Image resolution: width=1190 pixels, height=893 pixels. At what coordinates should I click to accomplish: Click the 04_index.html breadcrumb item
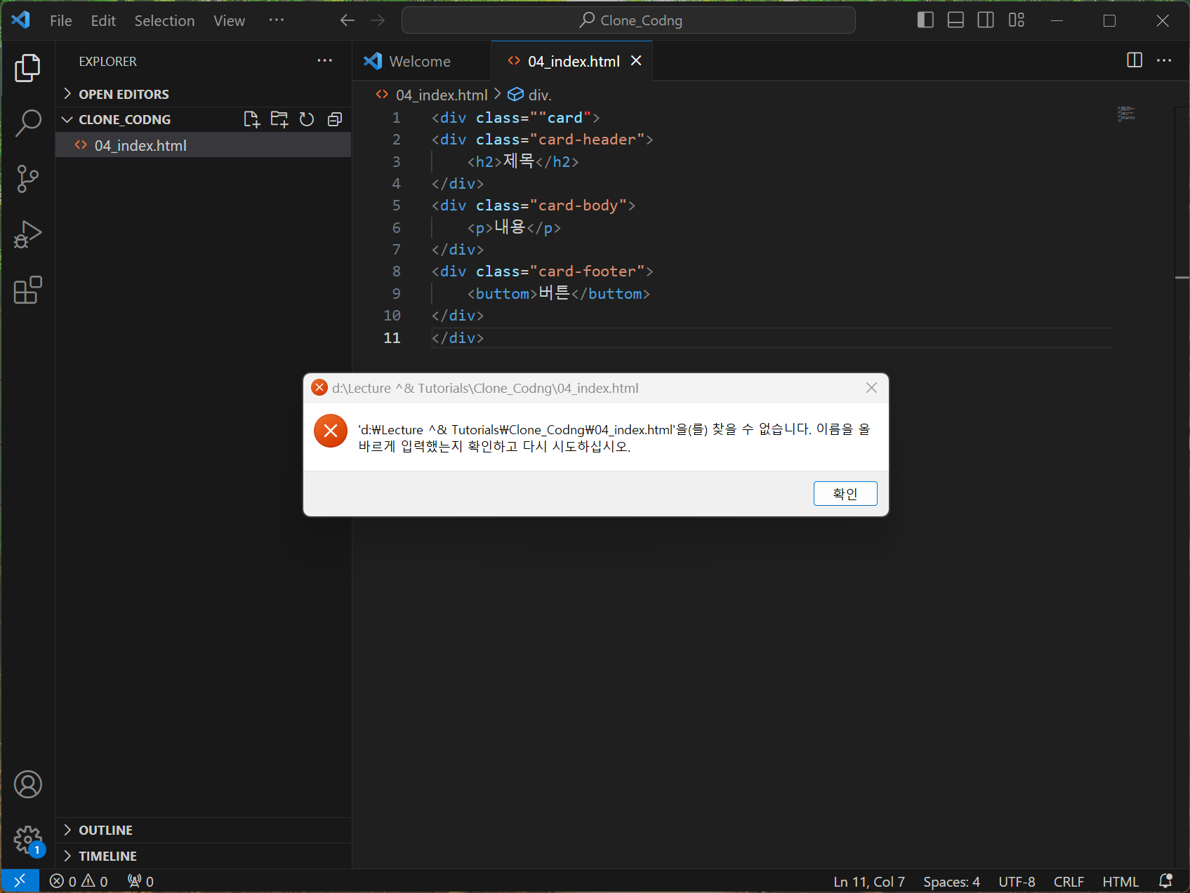coord(432,95)
